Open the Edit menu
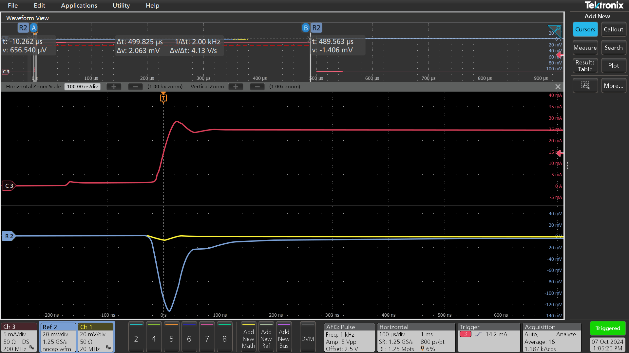Screen dimensions: 629x353 39,6
